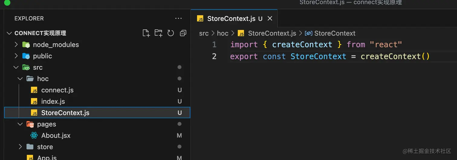Image resolution: width=457 pixels, height=160 pixels.
Task: Click the StoreContext symbol icon in breadcrumb
Action: [x=309, y=33]
